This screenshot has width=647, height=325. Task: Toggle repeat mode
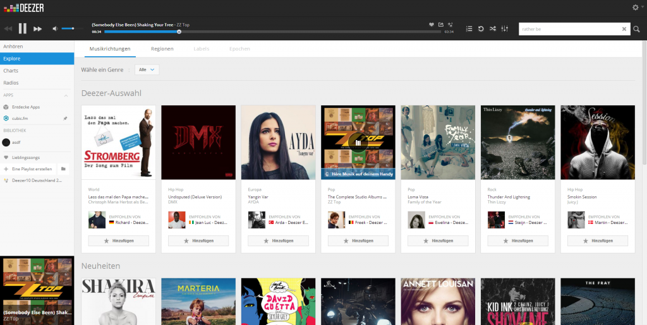(x=481, y=29)
